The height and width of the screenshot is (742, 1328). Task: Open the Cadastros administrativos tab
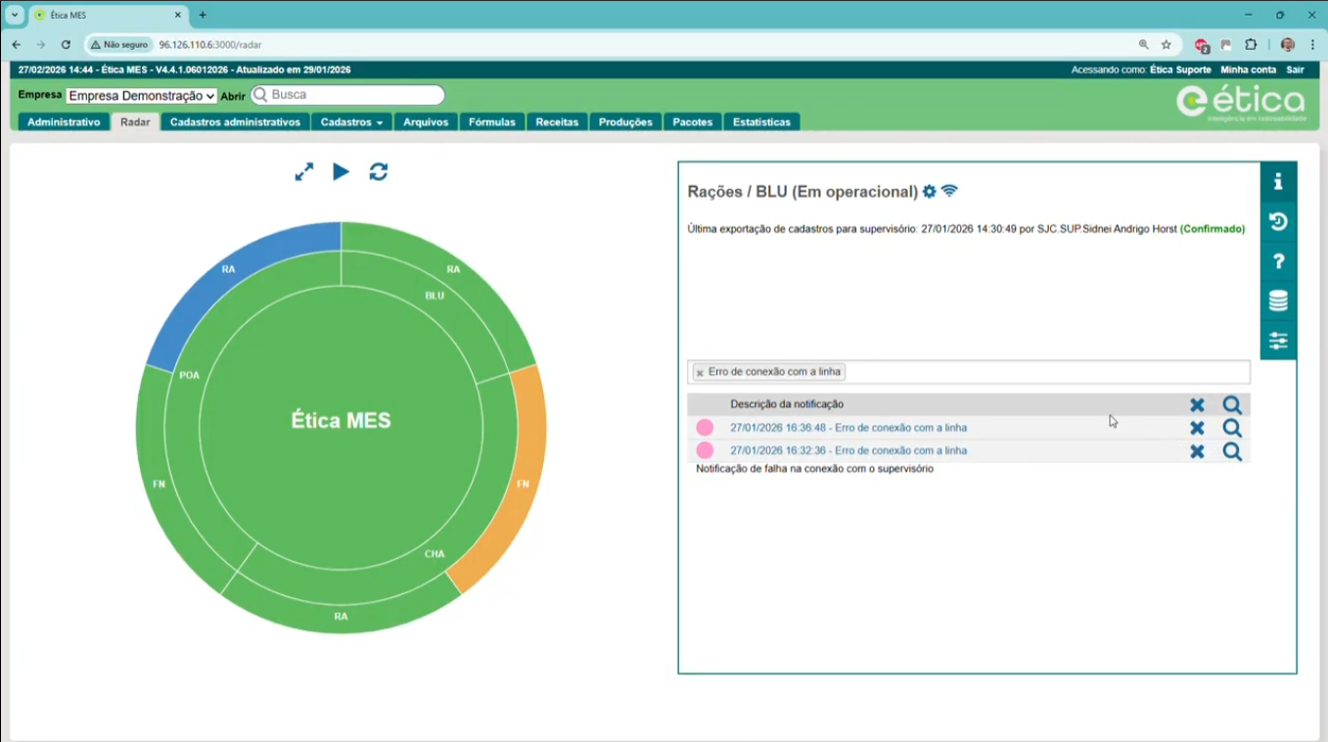click(235, 122)
